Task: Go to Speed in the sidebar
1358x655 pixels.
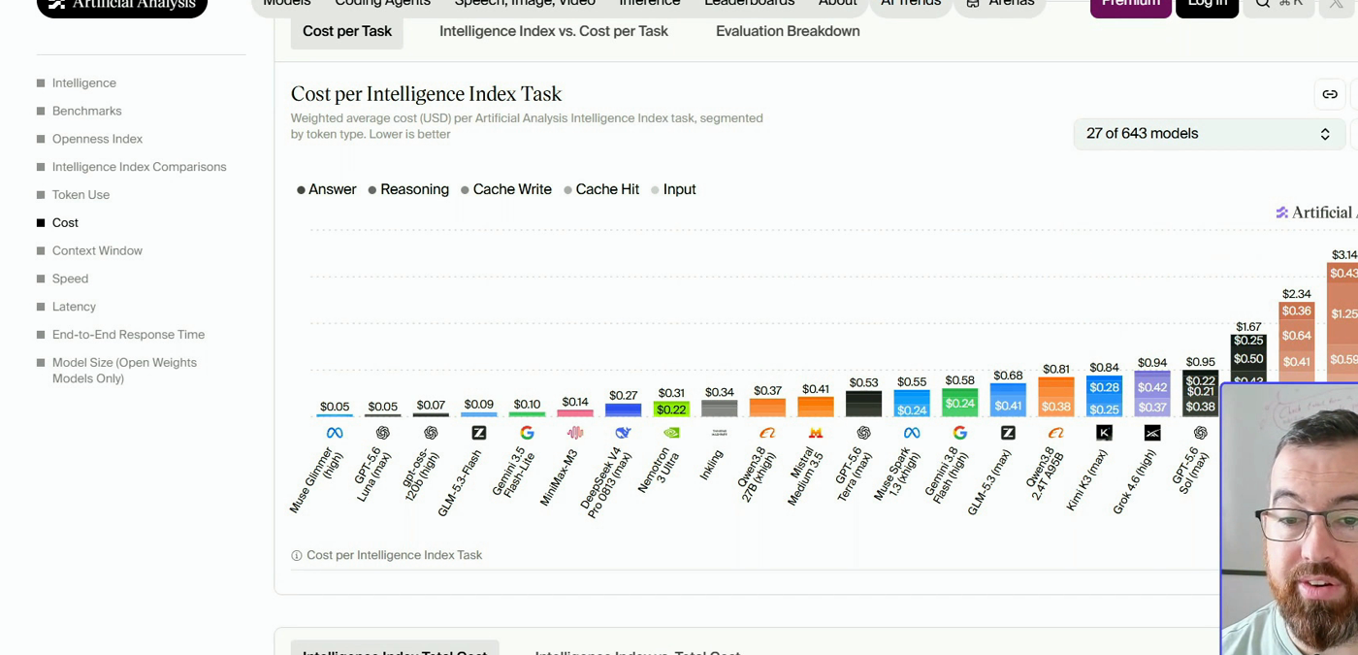Action: coord(70,279)
